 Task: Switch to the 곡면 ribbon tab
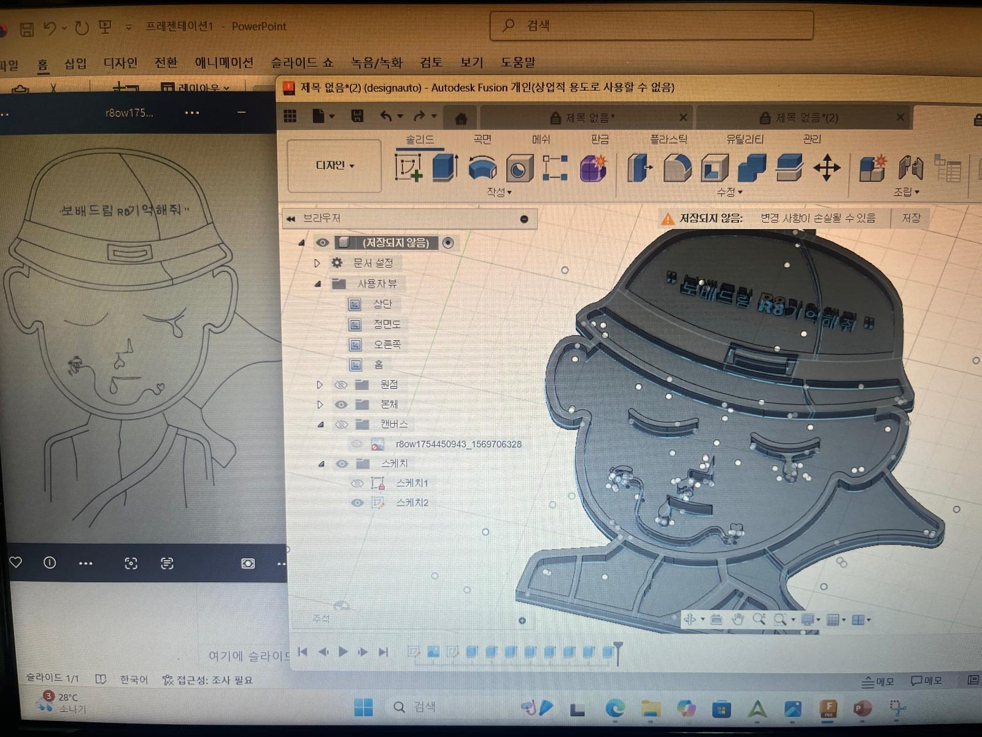point(482,139)
